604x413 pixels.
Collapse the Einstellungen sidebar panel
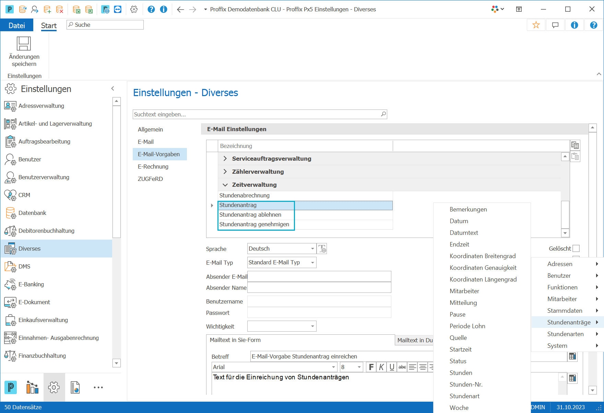[112, 89]
